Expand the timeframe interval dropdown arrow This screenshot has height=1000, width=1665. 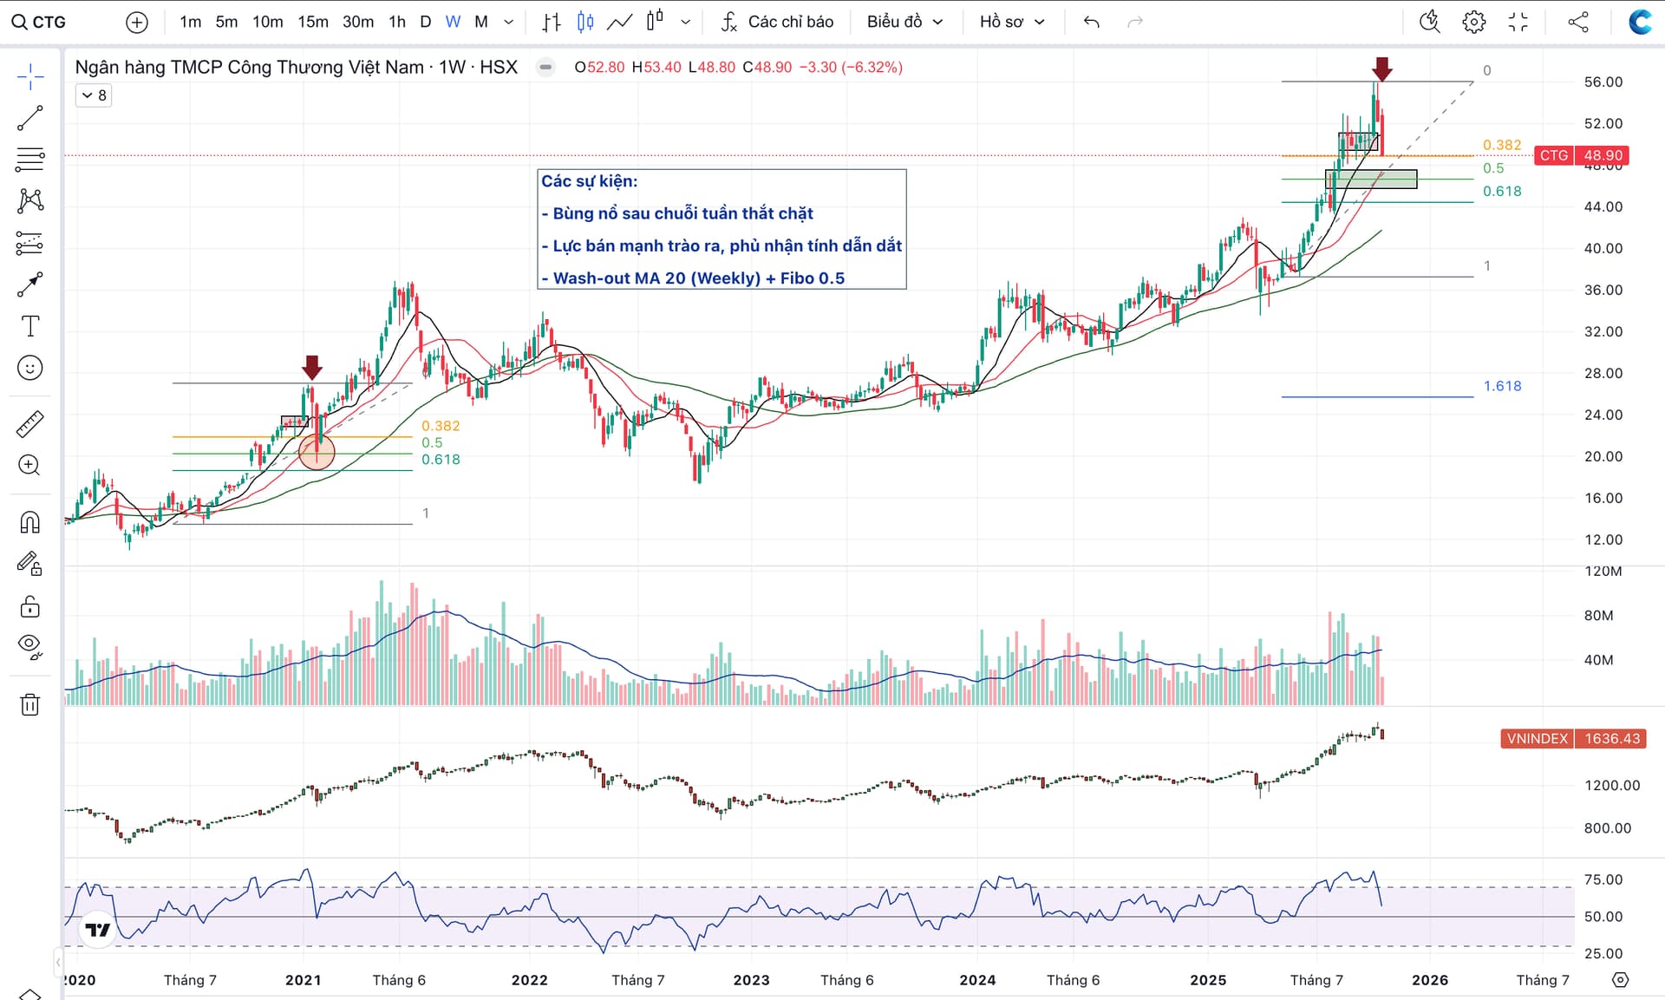point(509,22)
